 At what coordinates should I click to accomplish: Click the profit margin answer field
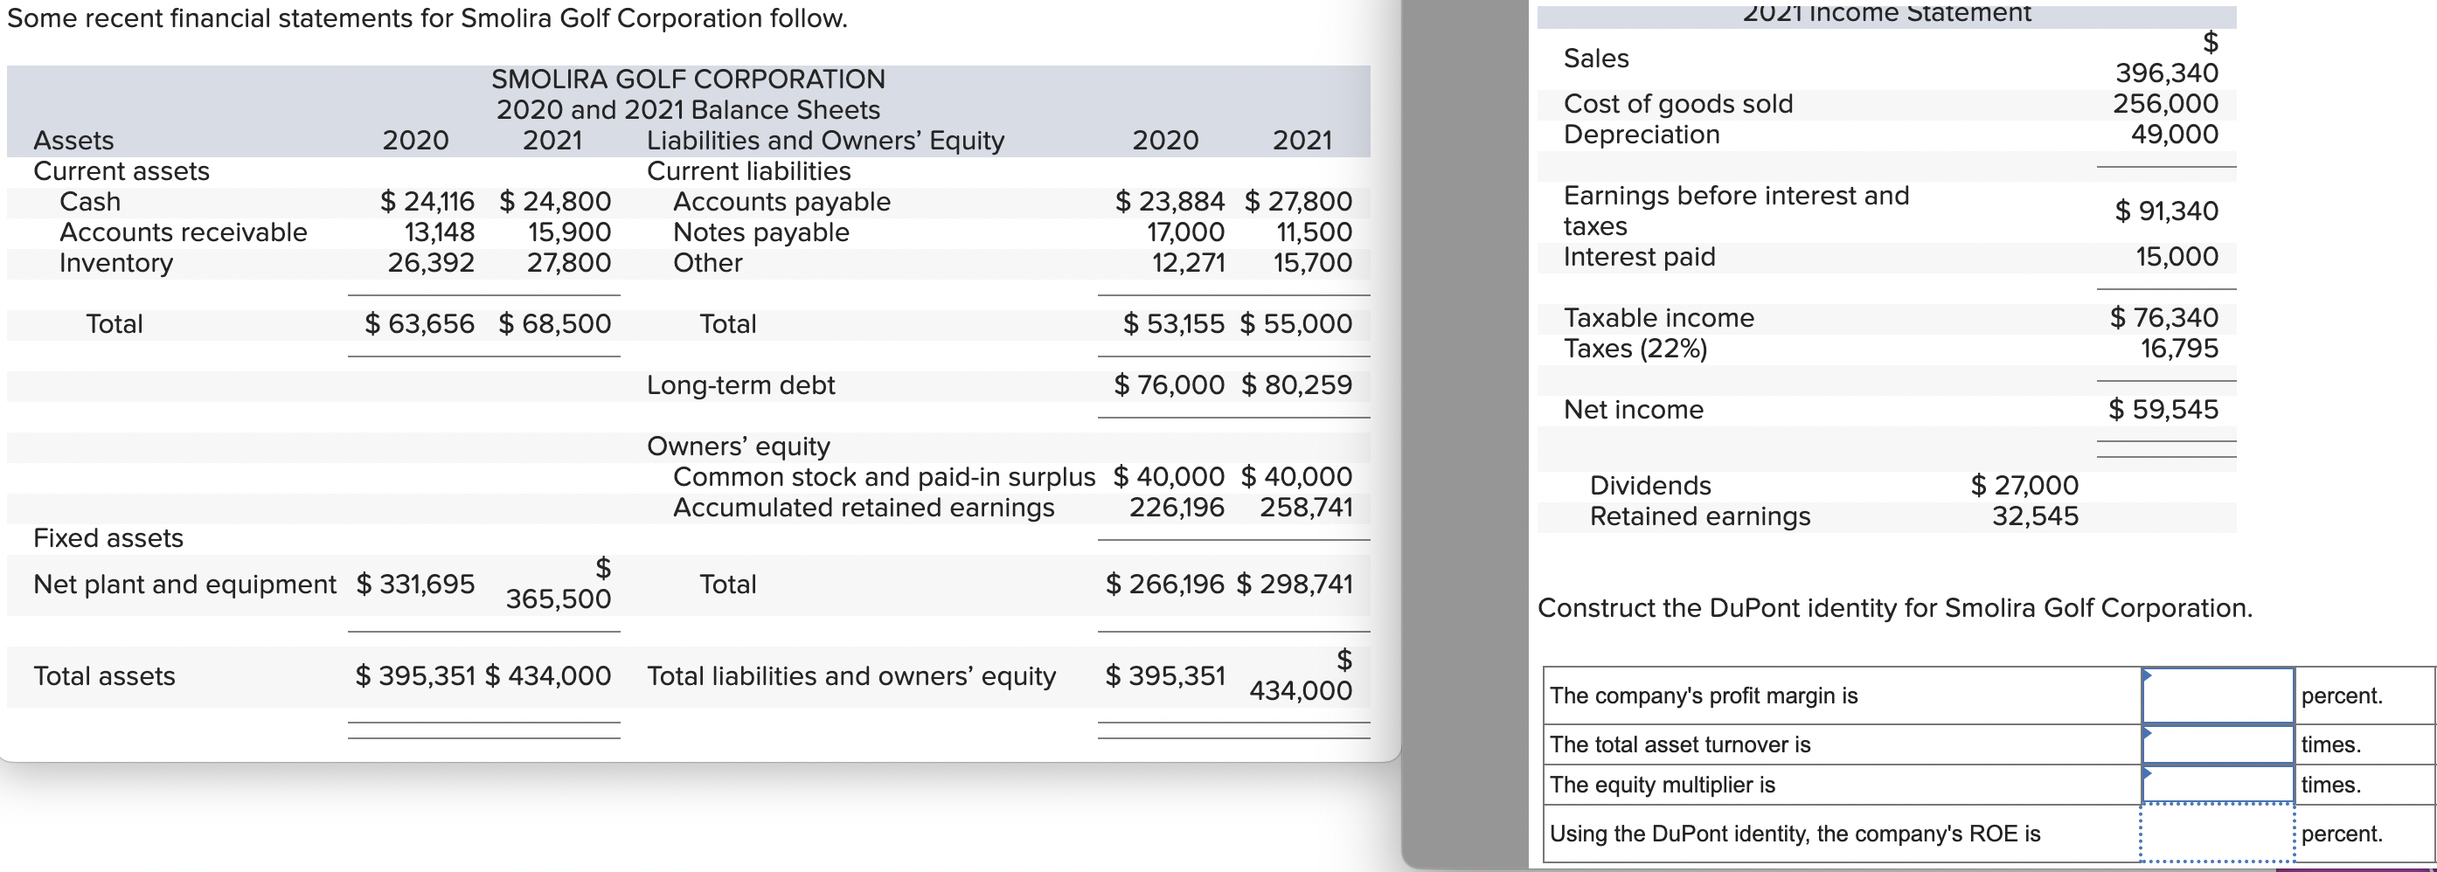pyautogui.click(x=2217, y=696)
